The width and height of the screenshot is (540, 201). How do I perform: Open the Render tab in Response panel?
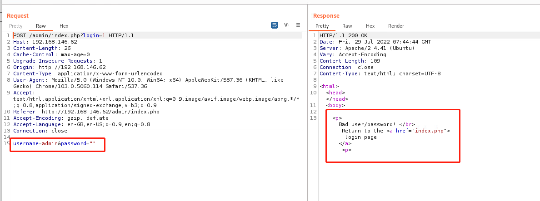point(396,26)
